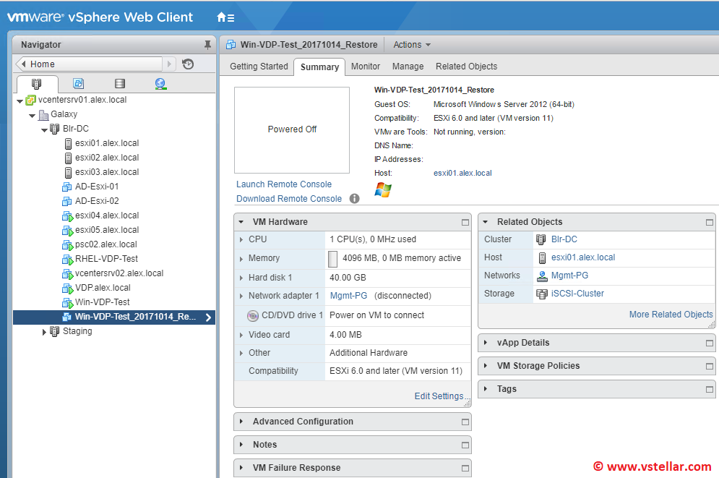
Task: Open the Actions dropdown menu
Action: (412, 45)
